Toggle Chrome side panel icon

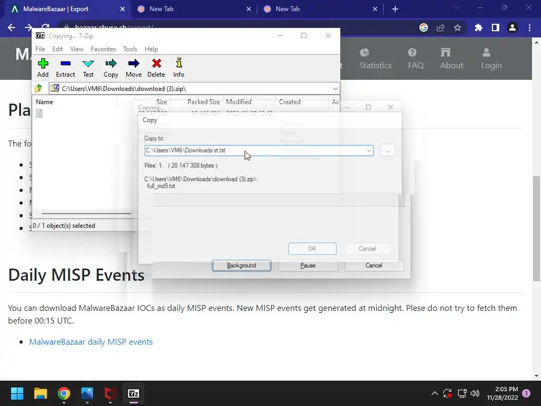[496, 27]
